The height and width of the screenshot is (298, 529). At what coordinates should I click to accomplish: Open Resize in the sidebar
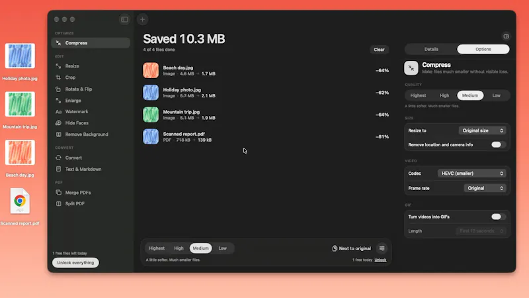(x=91, y=66)
